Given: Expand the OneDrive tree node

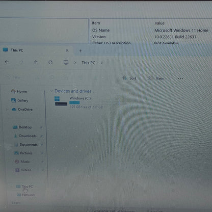Looking at the screenshot, I should pos(7,110).
